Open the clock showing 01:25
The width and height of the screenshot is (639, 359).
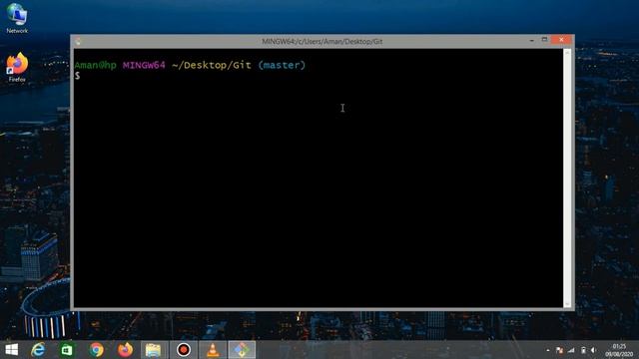619,350
